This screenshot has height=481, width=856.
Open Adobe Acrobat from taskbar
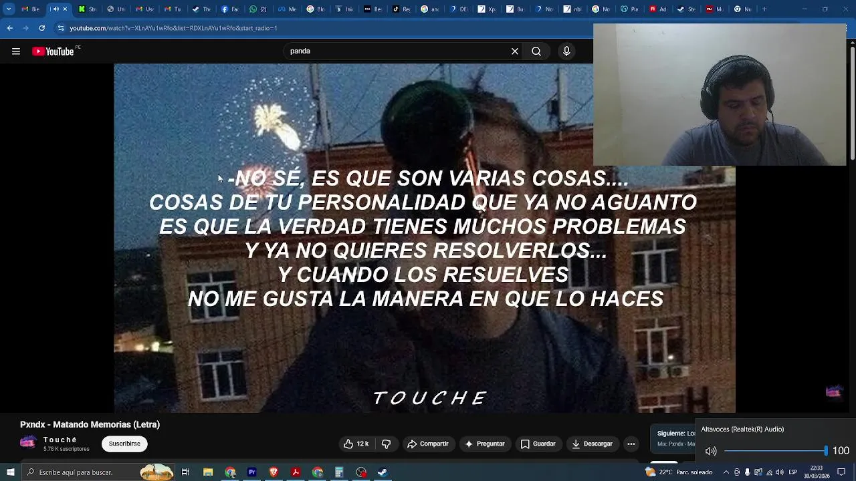[x=296, y=472]
